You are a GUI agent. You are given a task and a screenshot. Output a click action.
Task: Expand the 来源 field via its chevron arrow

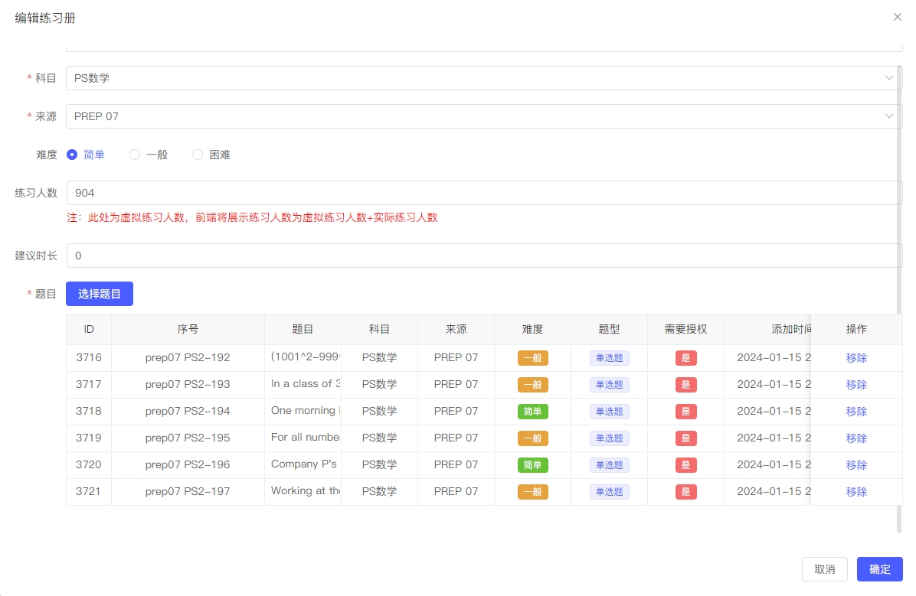(888, 116)
